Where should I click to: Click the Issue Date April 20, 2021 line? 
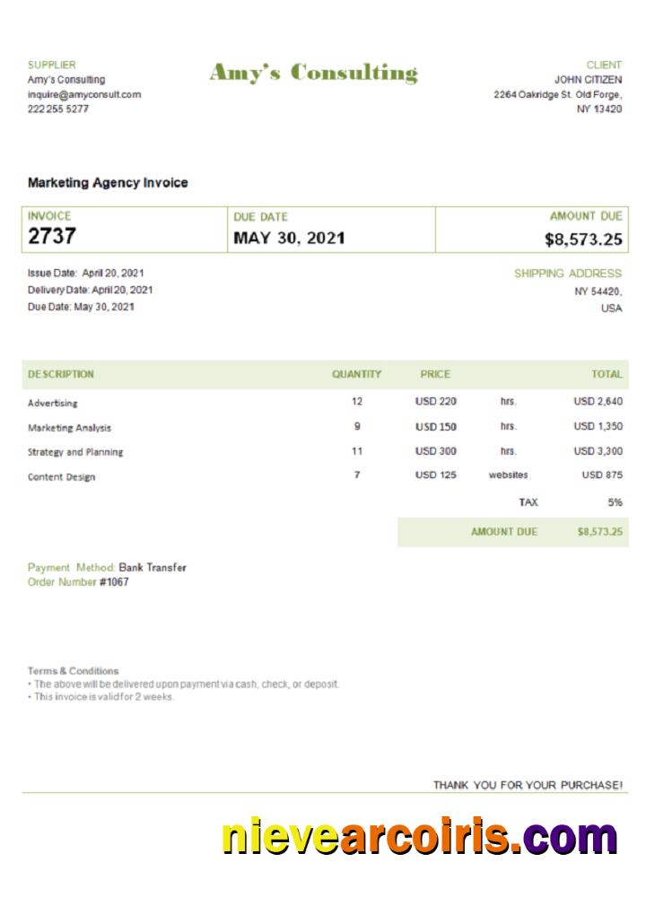[x=86, y=273]
